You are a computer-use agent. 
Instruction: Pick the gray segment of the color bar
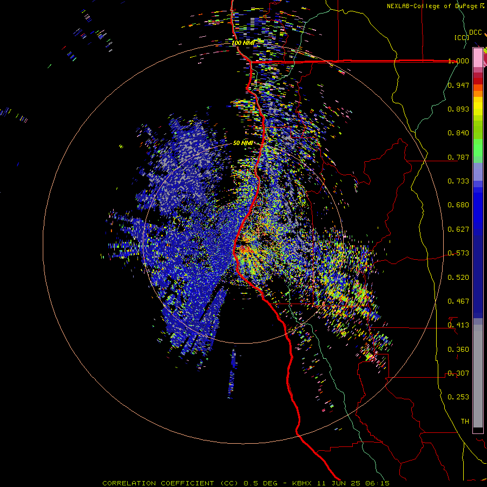478,376
